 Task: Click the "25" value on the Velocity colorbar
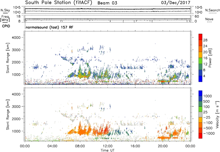205,112
